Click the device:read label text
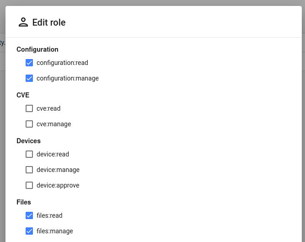The height and width of the screenshot is (242, 305). coord(53,154)
